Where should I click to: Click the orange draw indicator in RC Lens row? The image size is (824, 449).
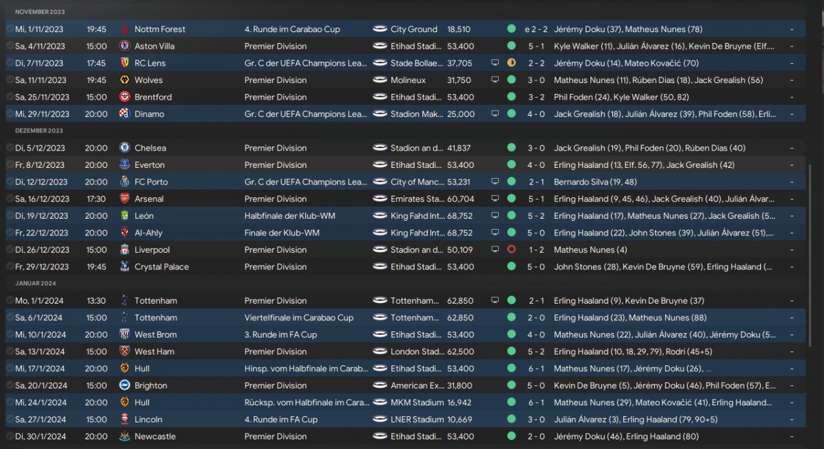tap(511, 63)
